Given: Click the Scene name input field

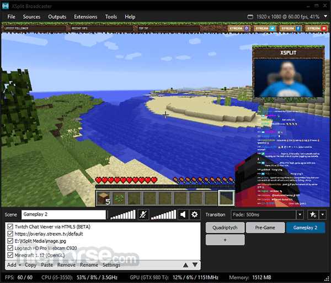Looking at the screenshot, I should point(63,214).
